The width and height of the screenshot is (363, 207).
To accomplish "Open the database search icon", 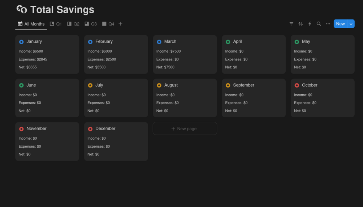I will 319,24.
